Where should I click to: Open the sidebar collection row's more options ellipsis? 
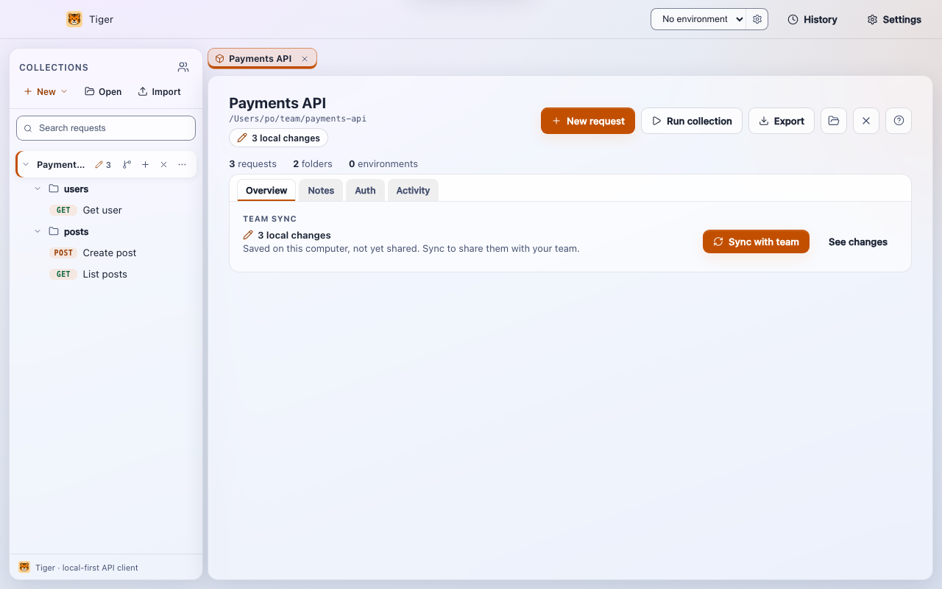[183, 165]
